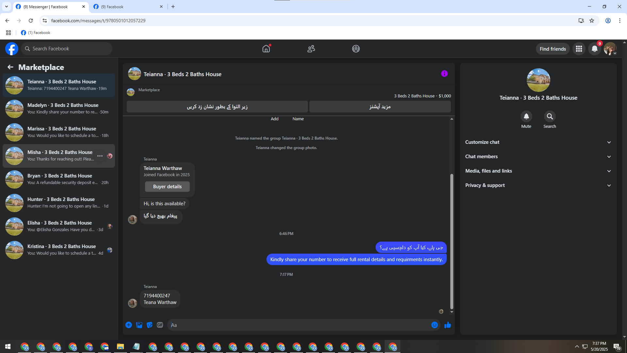Expand Customize chat section
Screen dimensions: 627x353
[x=538, y=142]
